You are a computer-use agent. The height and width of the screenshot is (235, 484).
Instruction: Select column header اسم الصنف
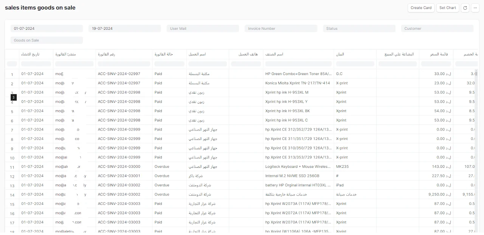(x=274, y=54)
